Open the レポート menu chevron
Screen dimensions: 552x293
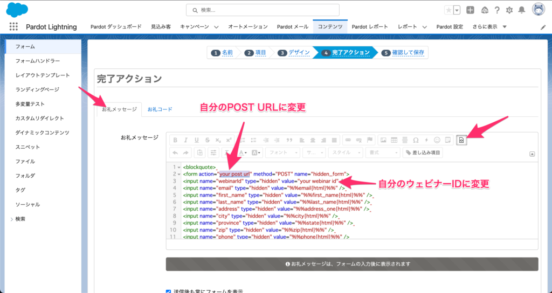pos(424,27)
